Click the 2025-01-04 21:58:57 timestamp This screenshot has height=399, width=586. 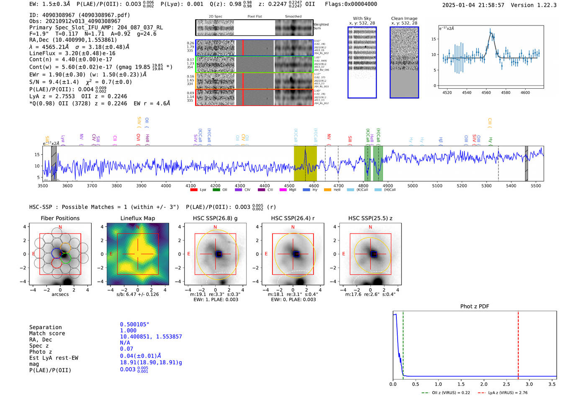click(x=473, y=5)
